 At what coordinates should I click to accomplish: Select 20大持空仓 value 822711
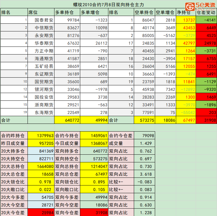pyautogui.click(x=41, y=159)
